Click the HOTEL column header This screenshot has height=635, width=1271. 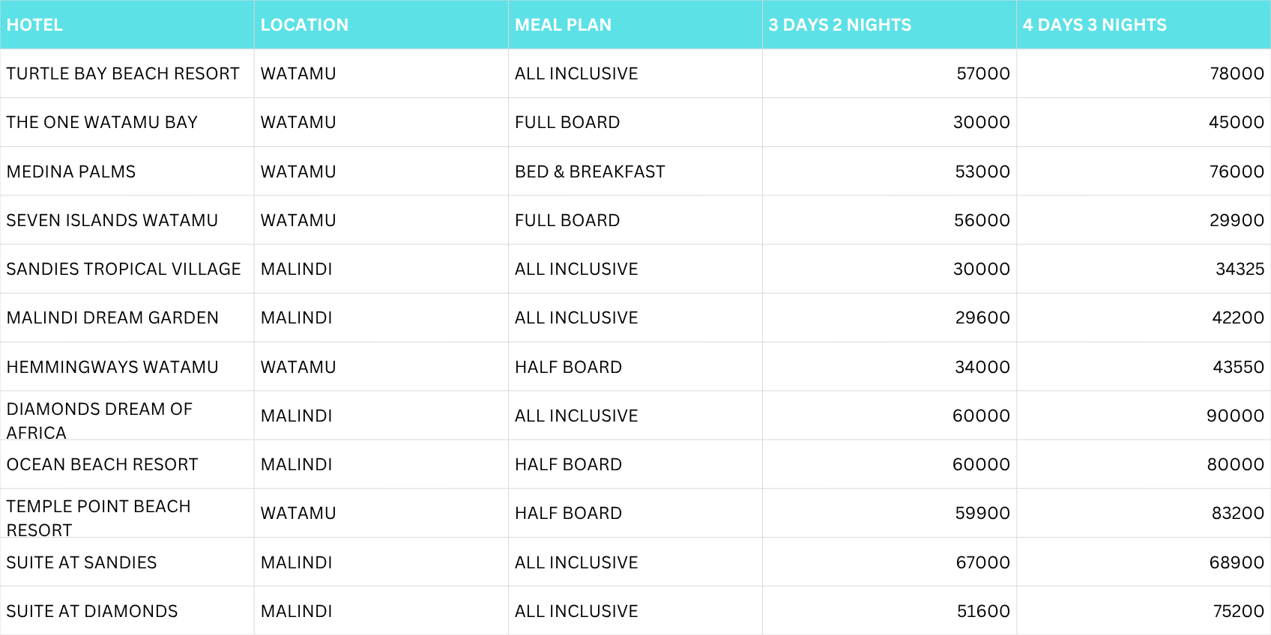35,25
